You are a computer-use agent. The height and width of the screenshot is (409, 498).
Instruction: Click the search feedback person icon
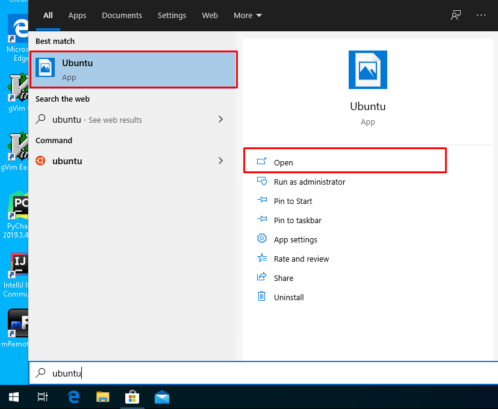[x=456, y=15]
